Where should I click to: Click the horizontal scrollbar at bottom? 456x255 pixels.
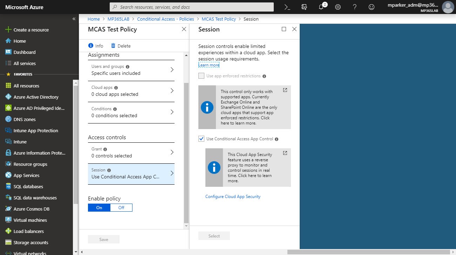[368, 252]
